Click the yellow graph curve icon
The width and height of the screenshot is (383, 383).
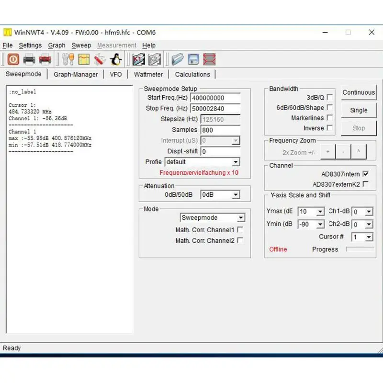[x=84, y=59]
